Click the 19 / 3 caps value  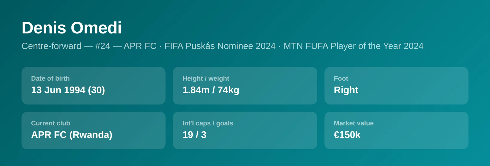195,135
